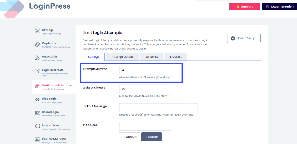Viewport: 297px width, 144px height.
Task: Click the play icon in How to Setup
Action: pyautogui.click(x=233, y=38)
